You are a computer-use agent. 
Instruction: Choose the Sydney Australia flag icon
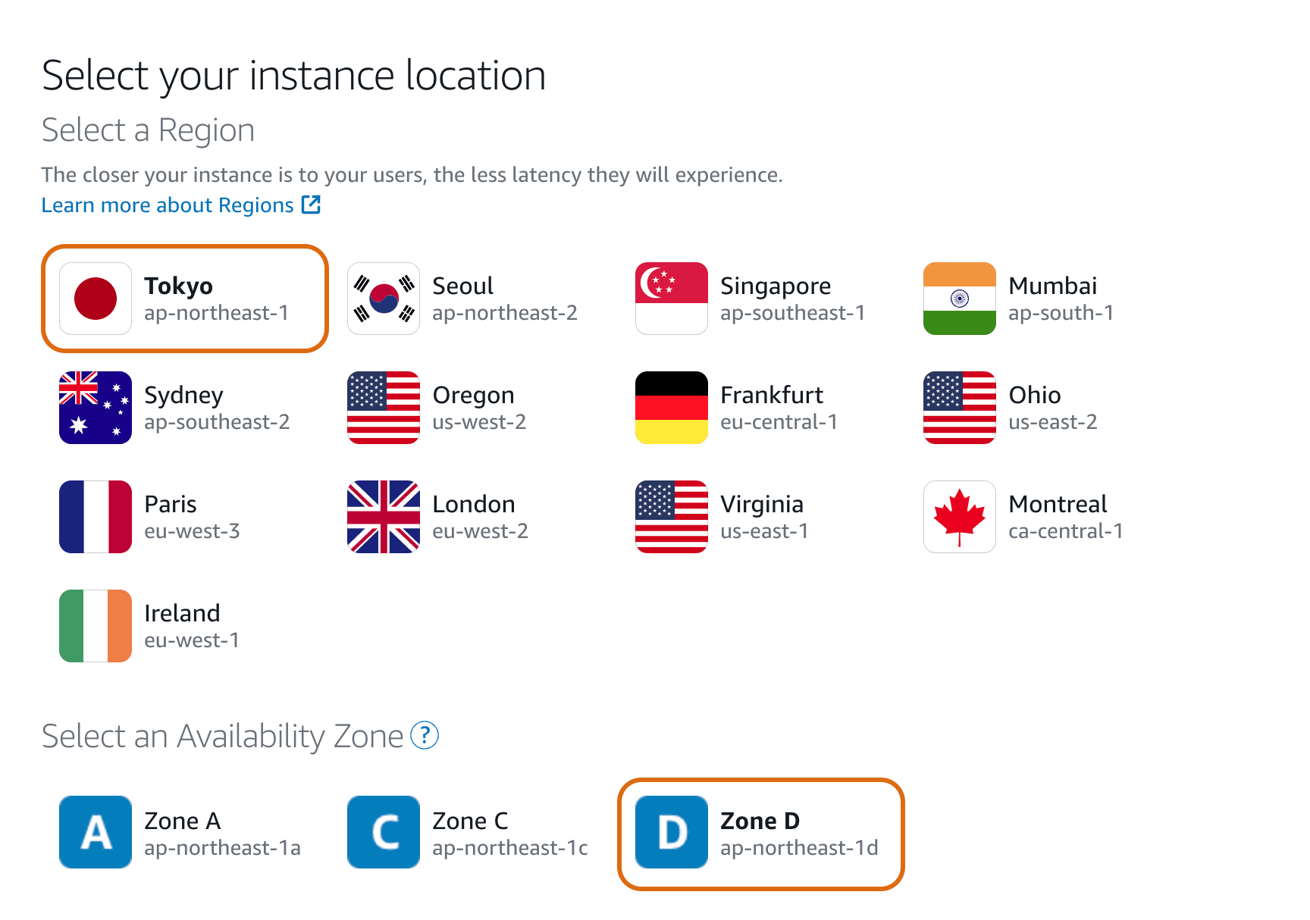pyautogui.click(x=96, y=408)
